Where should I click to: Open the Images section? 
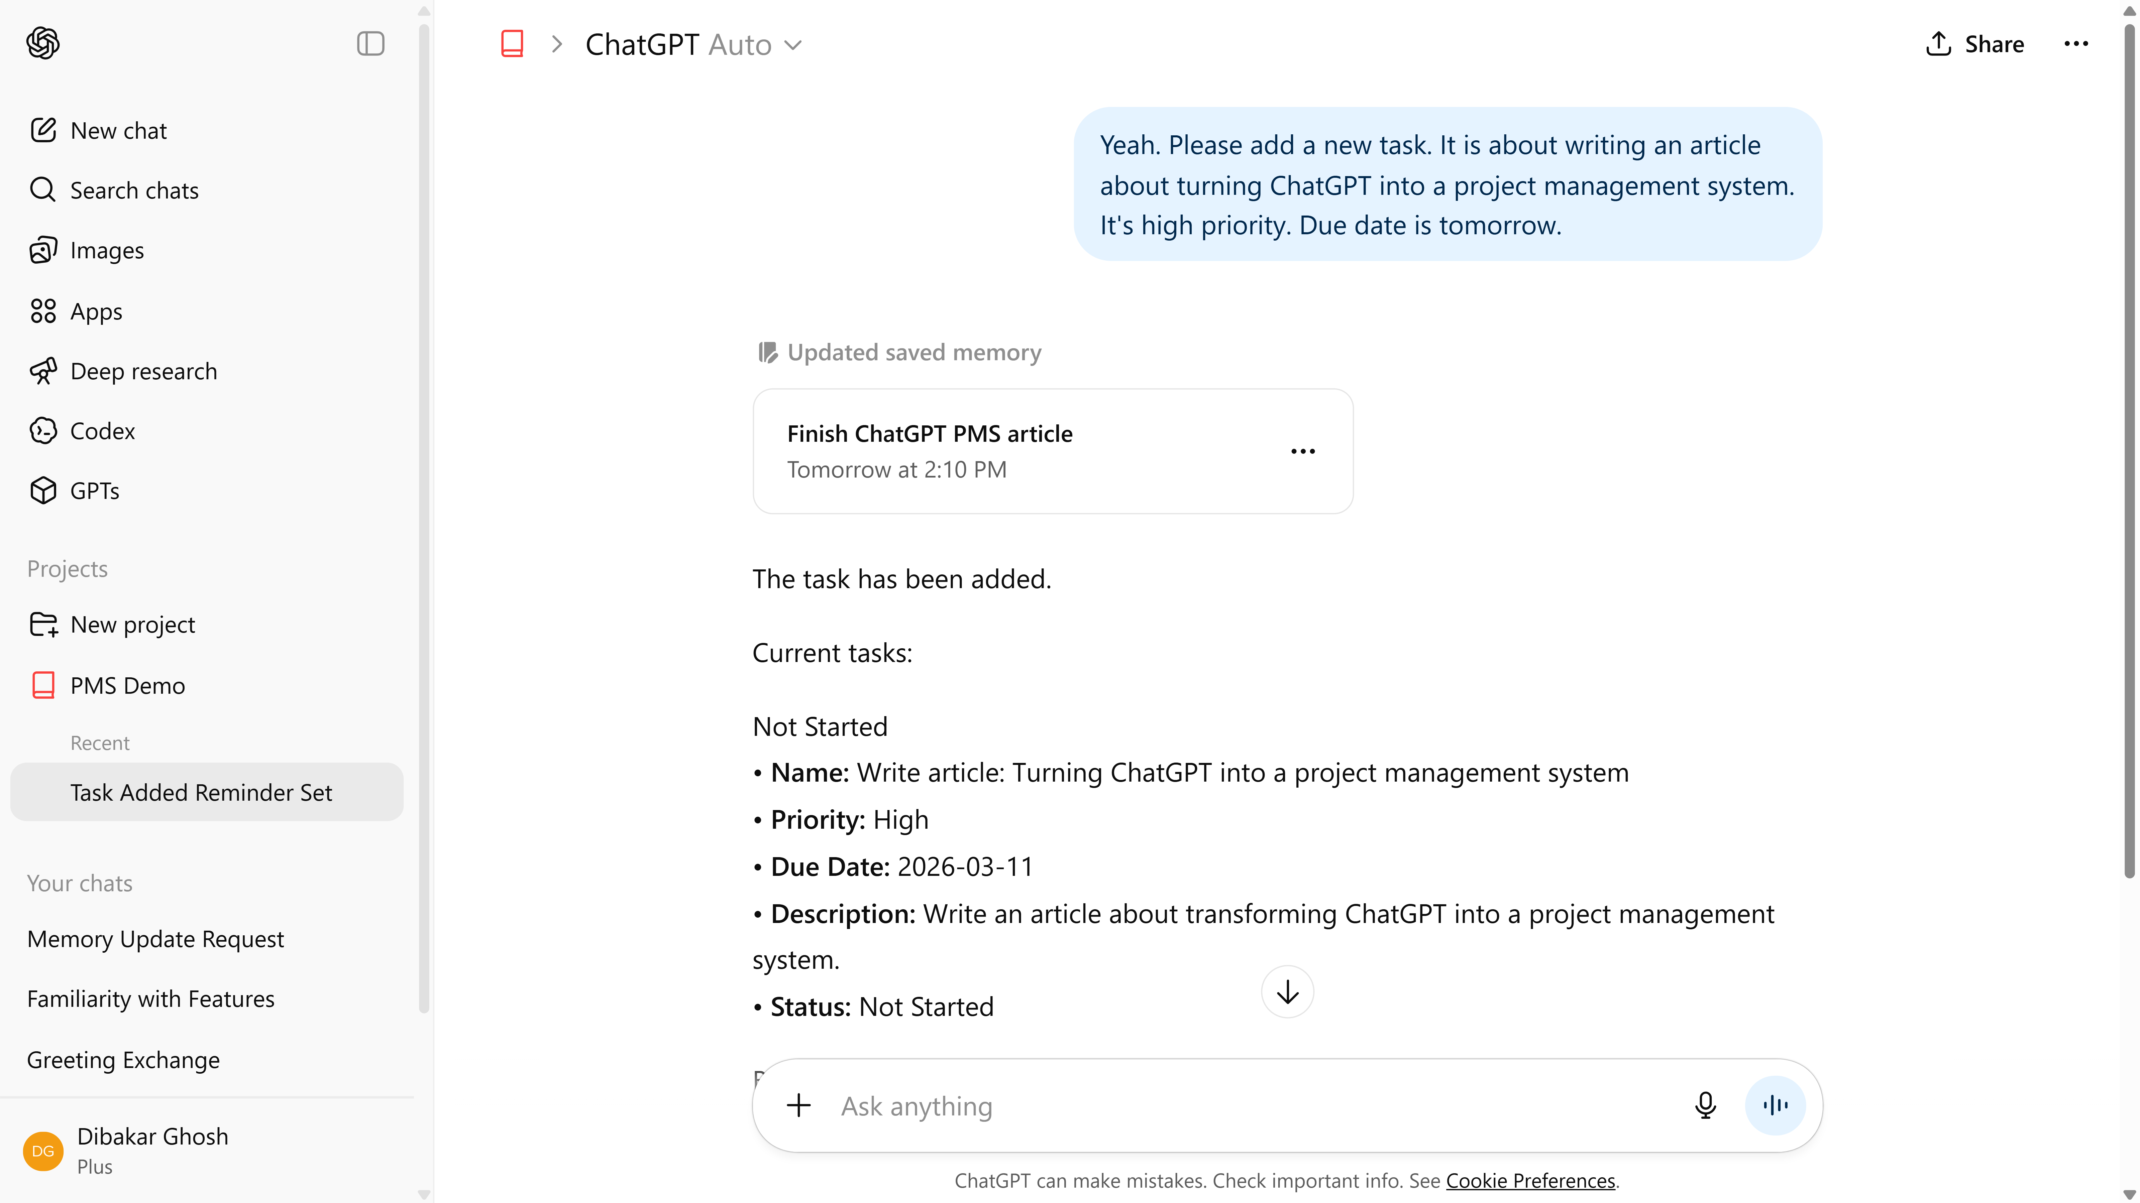click(x=207, y=250)
